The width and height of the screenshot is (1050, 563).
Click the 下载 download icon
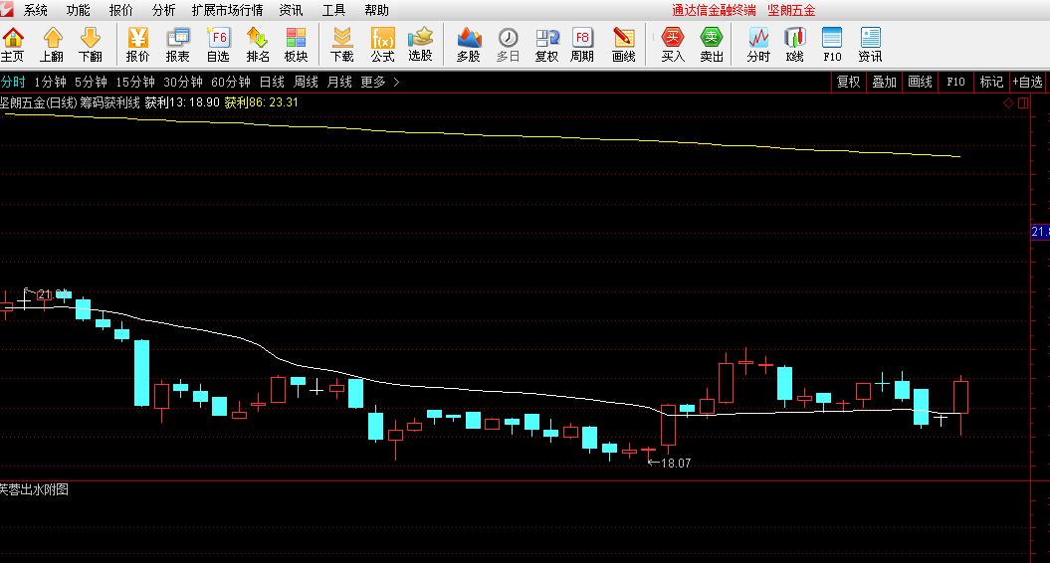(342, 45)
